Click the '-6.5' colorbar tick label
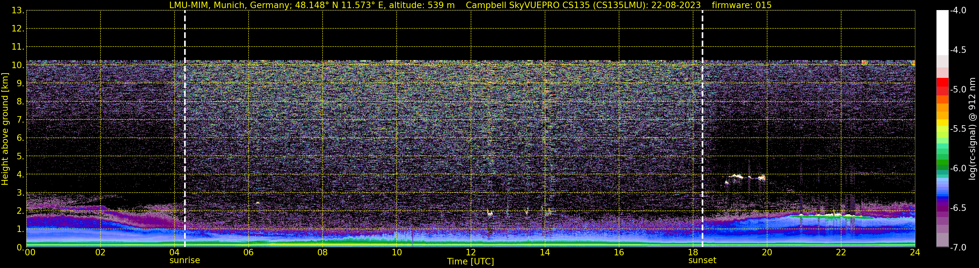This screenshot has height=268, width=979. [x=958, y=208]
